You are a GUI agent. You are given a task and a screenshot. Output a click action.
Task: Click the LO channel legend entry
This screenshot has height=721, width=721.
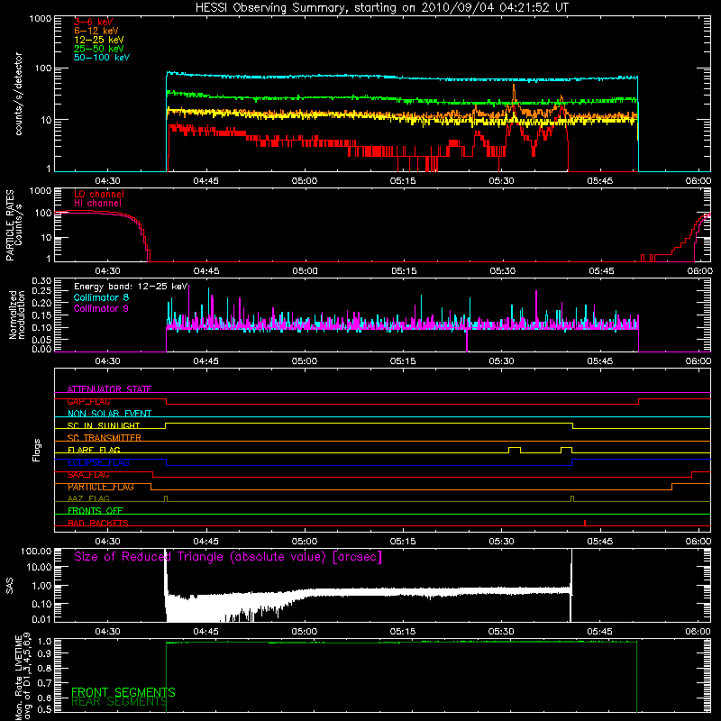coord(99,194)
